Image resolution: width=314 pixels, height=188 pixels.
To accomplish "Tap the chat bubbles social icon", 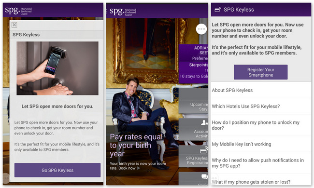I will 204,176.
